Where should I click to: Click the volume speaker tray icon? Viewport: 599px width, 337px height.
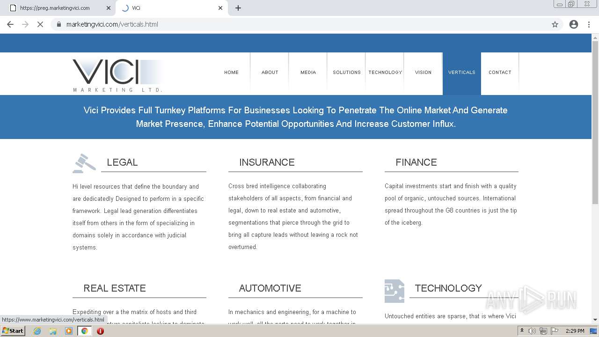tap(532, 331)
